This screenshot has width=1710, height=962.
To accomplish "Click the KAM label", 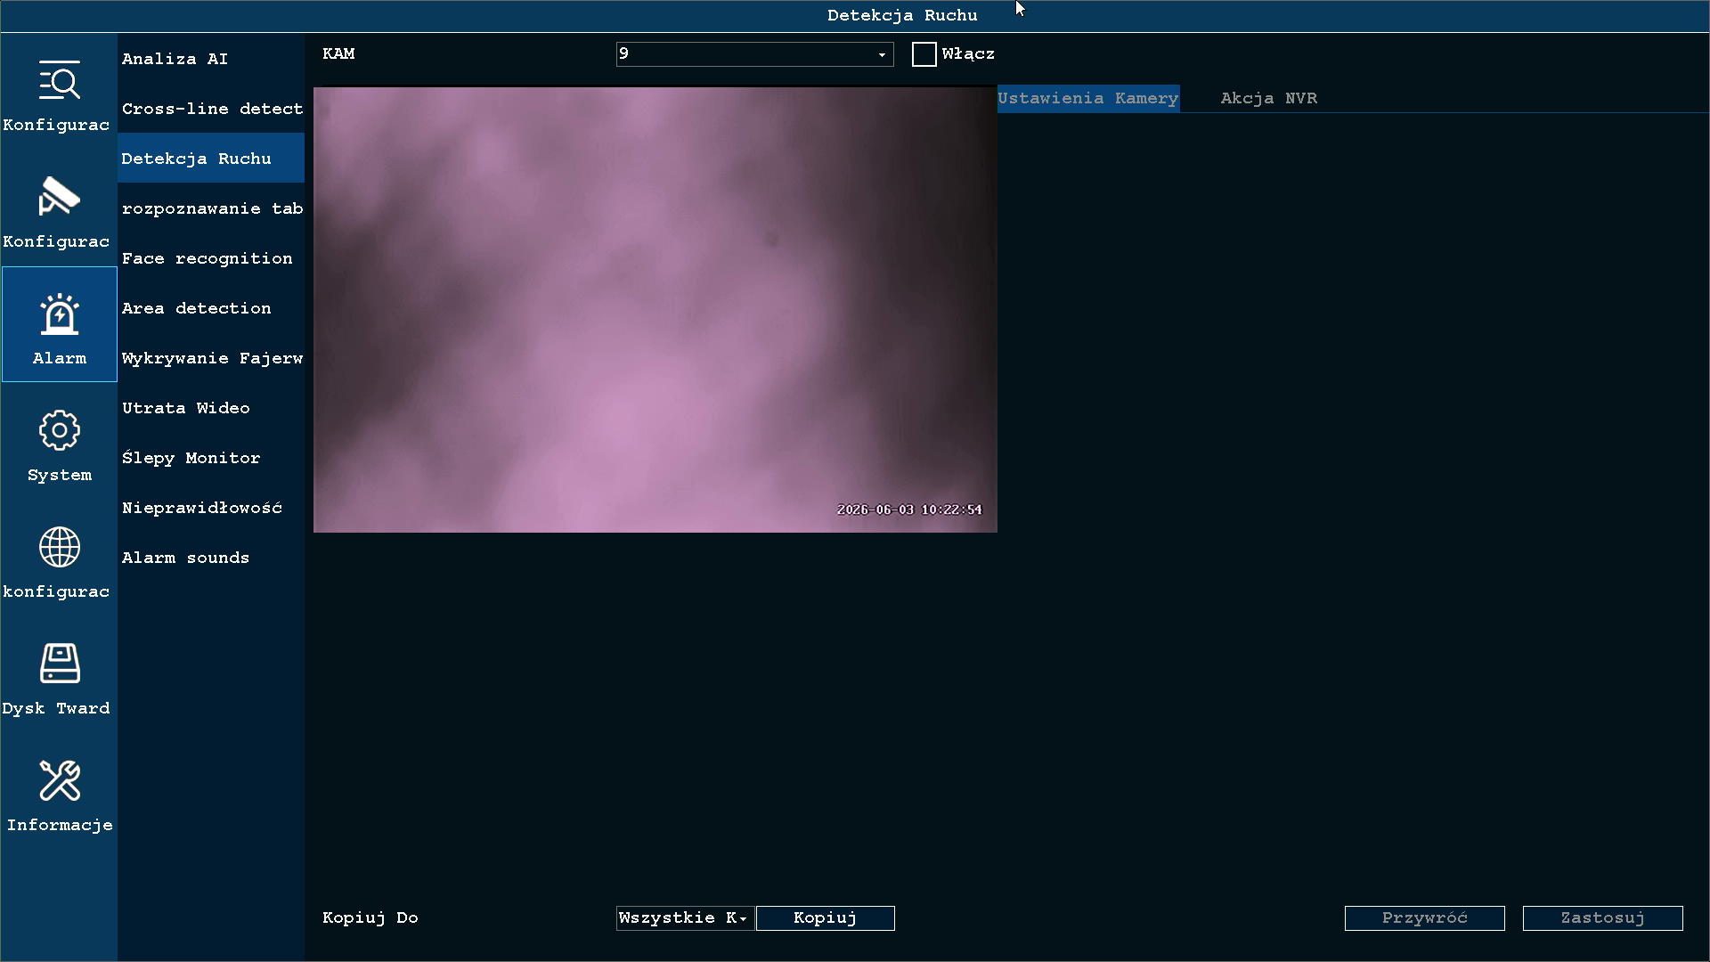I will click(x=338, y=54).
